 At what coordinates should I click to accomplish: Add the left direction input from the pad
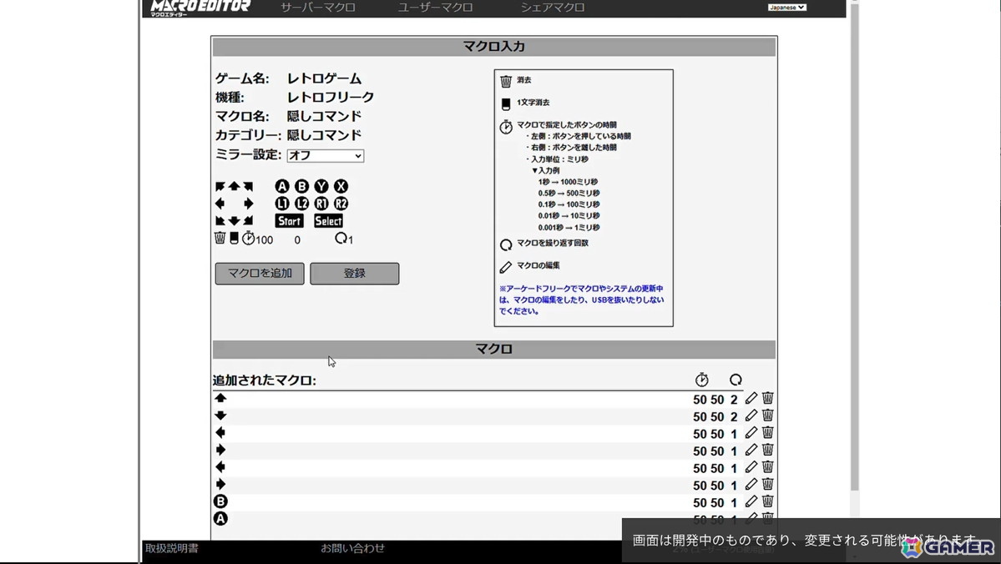pyautogui.click(x=220, y=204)
